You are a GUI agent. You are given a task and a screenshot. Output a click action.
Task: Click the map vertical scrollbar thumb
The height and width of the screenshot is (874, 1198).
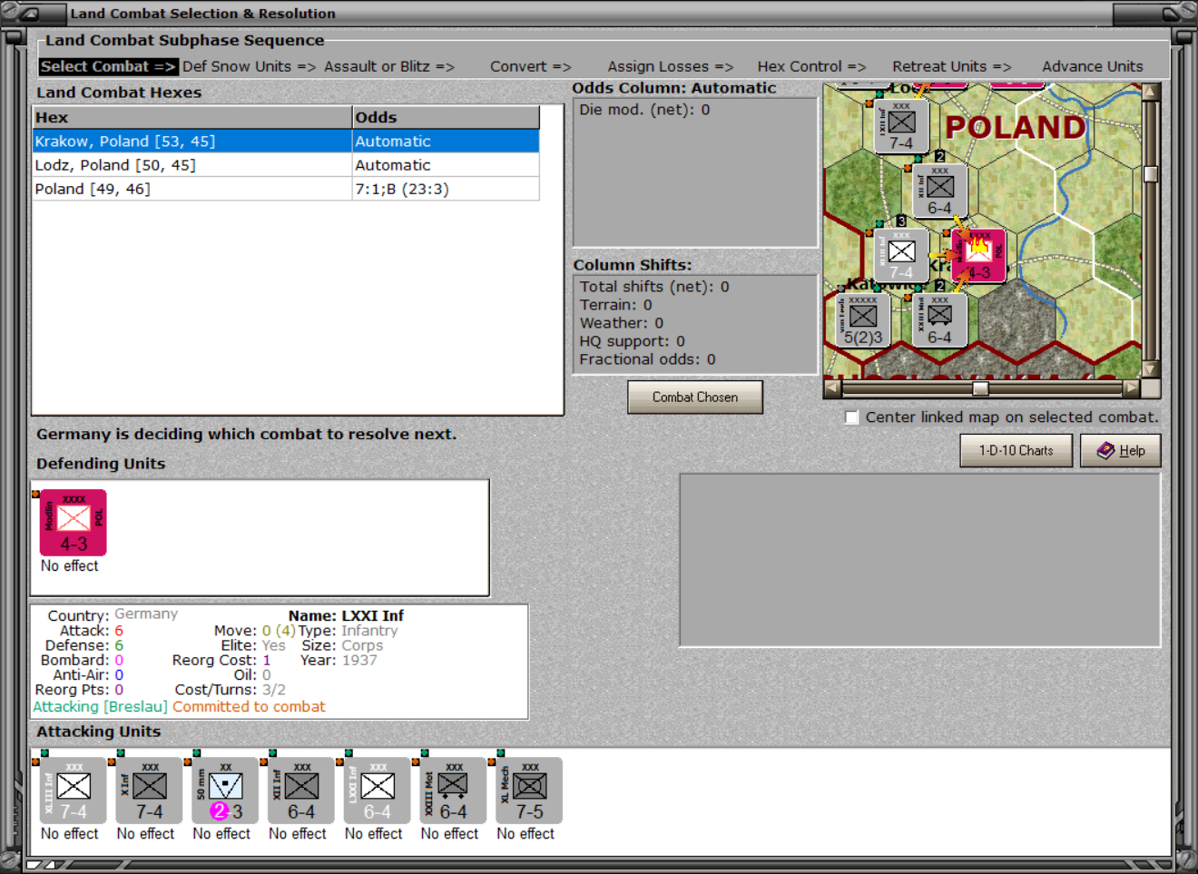(x=1151, y=174)
